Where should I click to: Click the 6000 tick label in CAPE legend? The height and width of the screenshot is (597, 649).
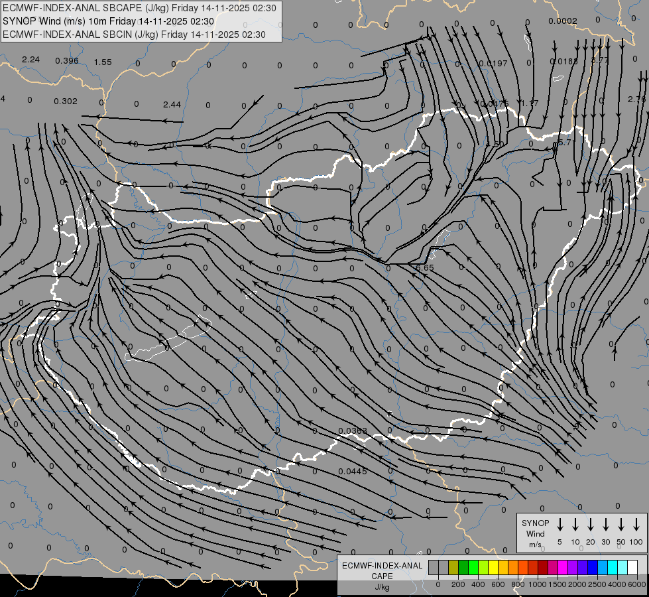click(x=637, y=584)
